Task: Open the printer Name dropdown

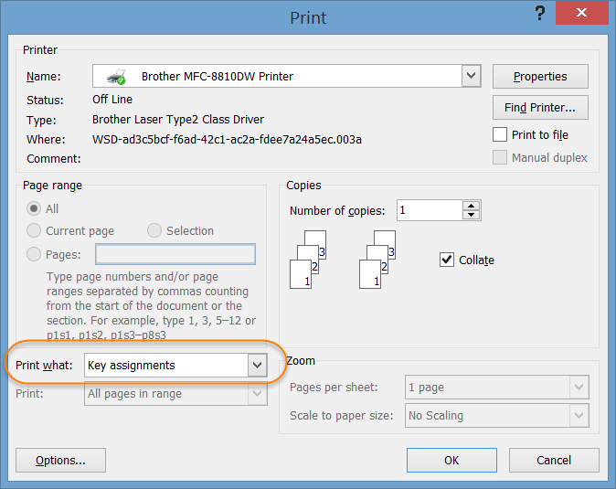Action: click(472, 76)
